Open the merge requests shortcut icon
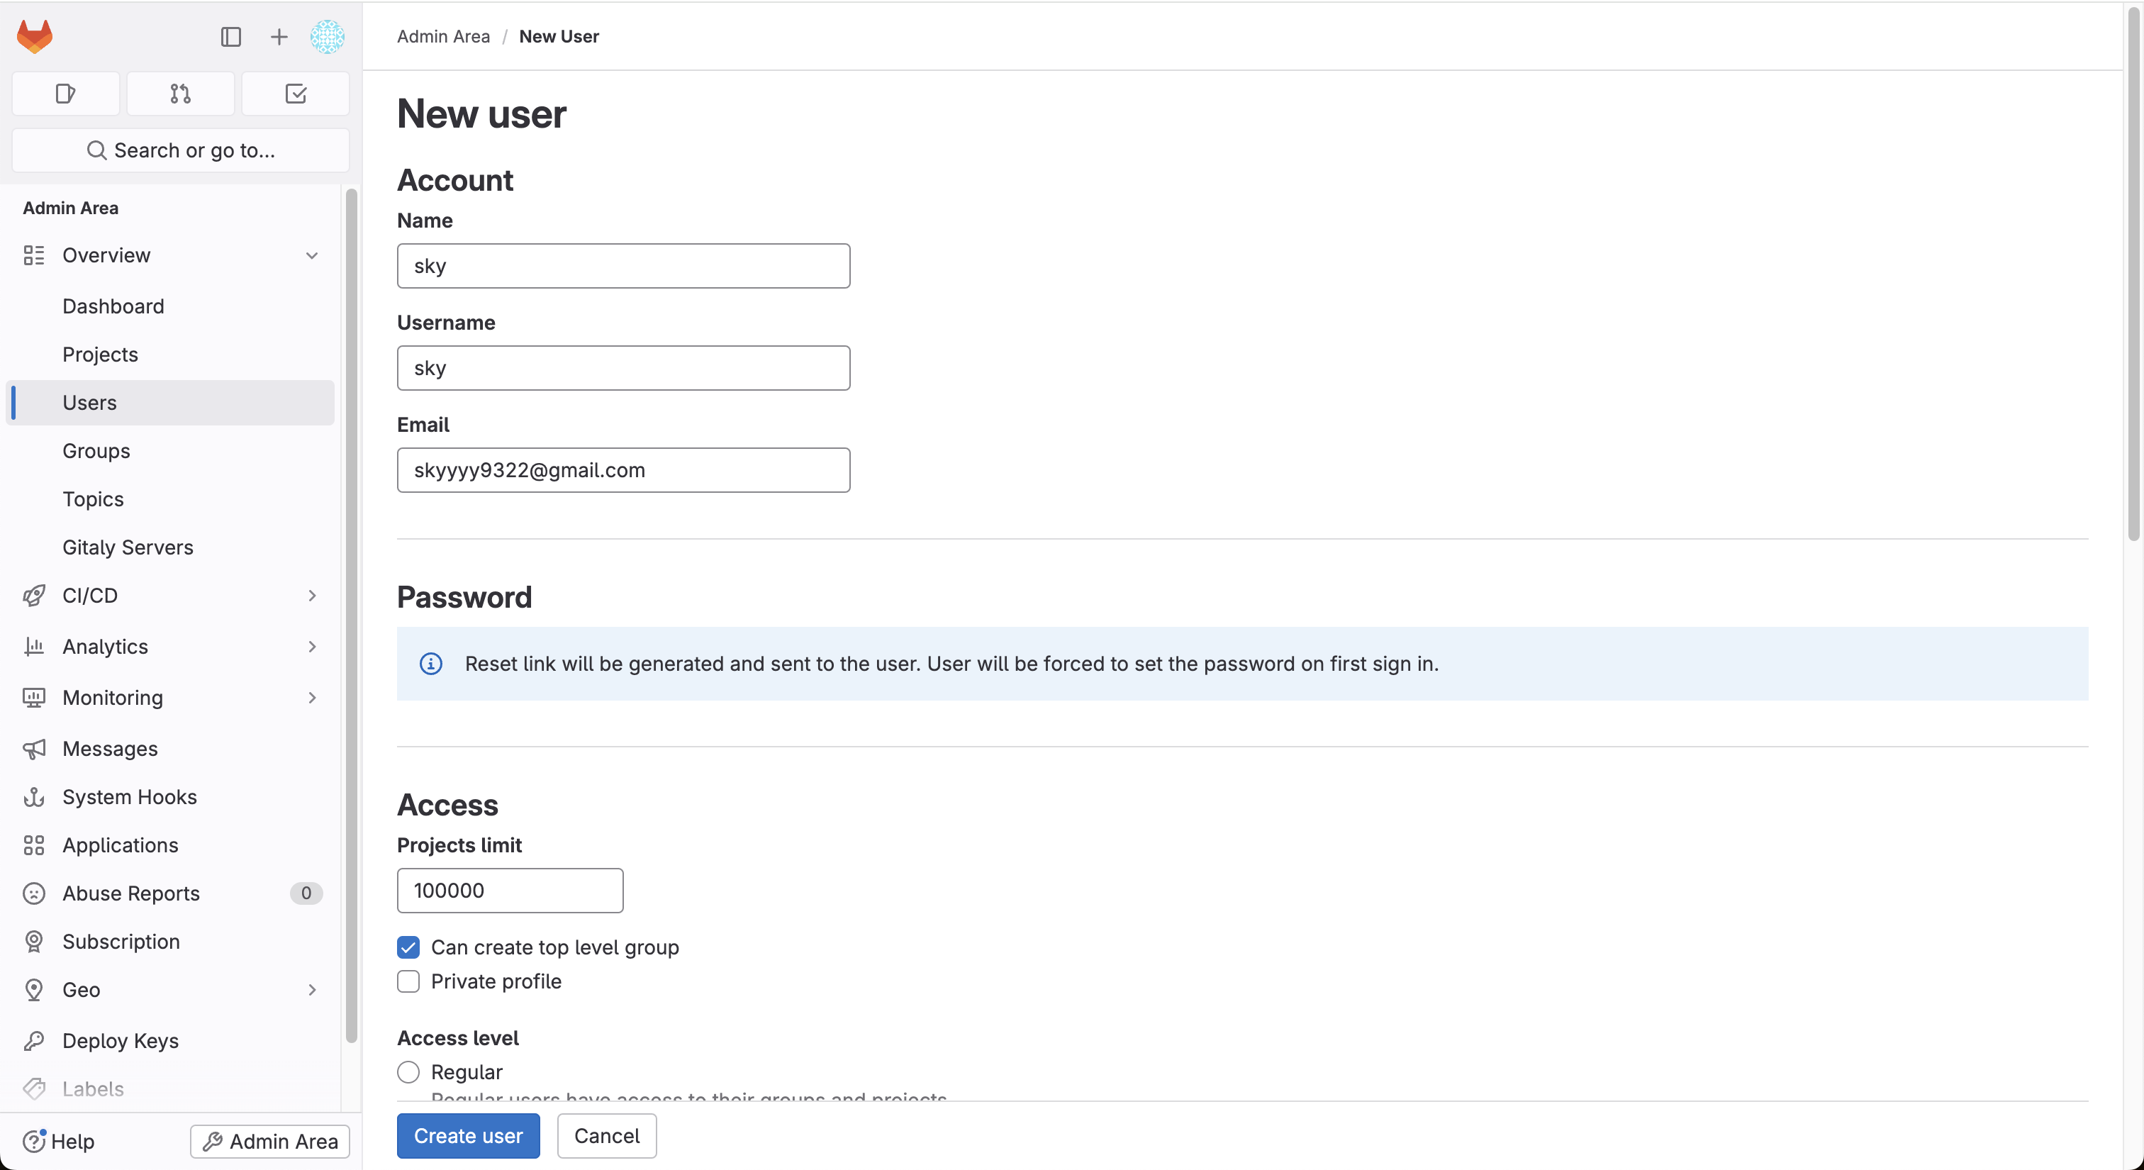 coord(181,93)
